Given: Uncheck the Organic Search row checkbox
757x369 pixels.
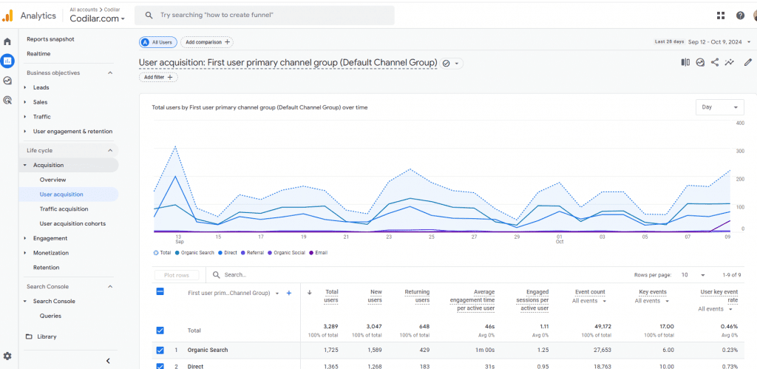Looking at the screenshot, I should 160,351.
